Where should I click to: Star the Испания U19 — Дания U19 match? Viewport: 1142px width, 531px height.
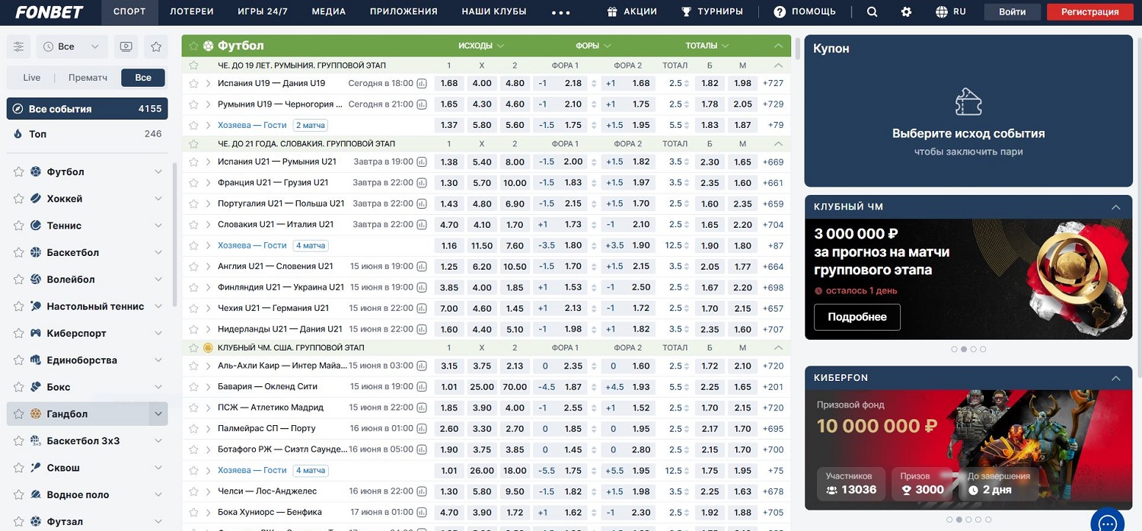(x=193, y=84)
